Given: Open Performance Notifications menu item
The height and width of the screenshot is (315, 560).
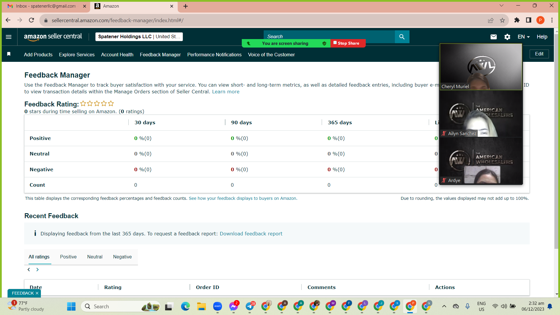Looking at the screenshot, I should pyautogui.click(x=214, y=55).
